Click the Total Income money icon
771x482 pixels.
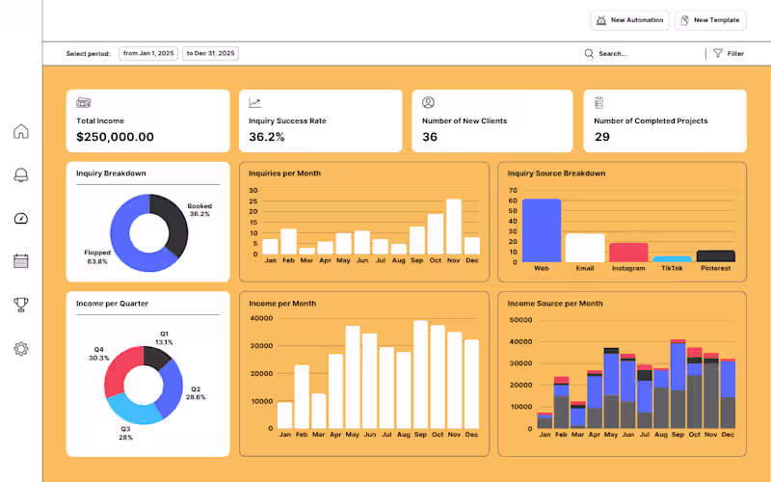click(84, 103)
